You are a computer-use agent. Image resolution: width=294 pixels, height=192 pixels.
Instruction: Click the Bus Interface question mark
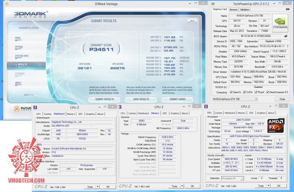coord(287,46)
